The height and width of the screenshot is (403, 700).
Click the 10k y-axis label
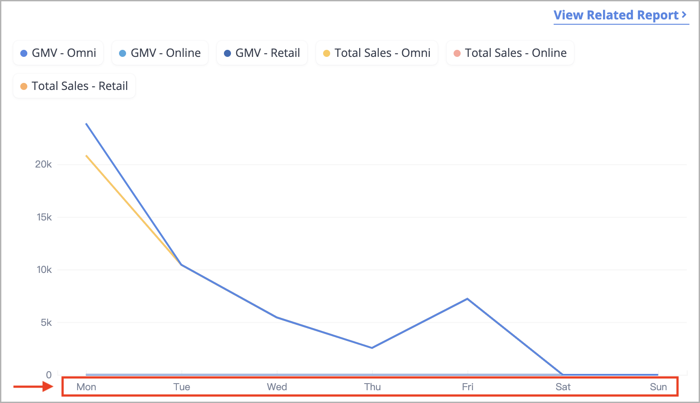[x=44, y=270]
